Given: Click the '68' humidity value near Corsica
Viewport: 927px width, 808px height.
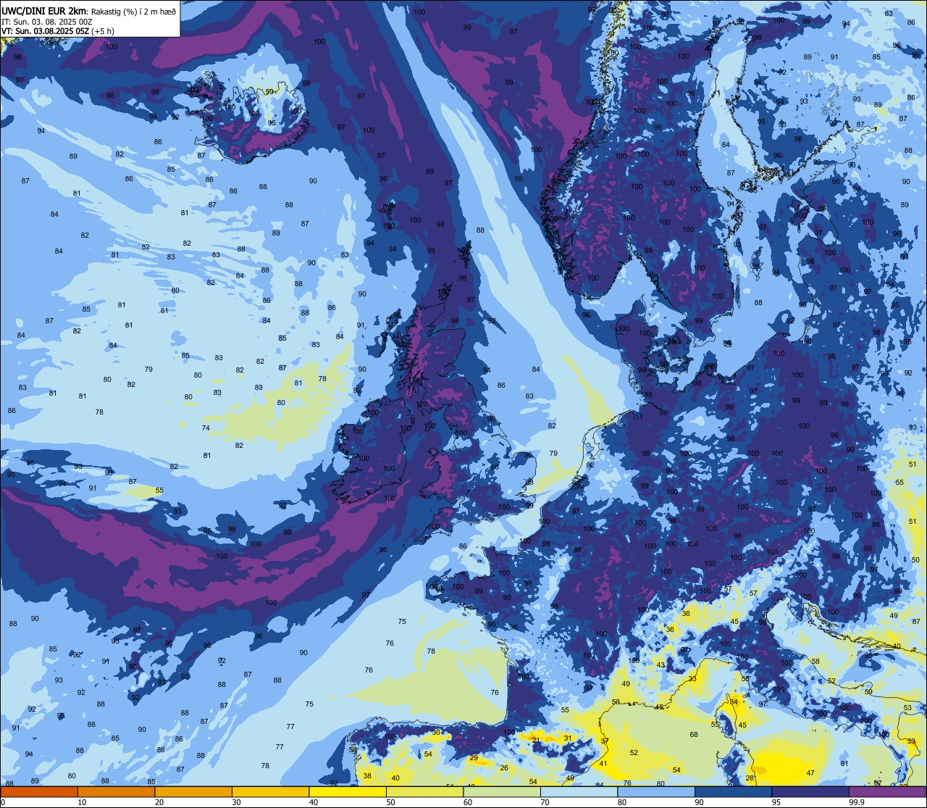Looking at the screenshot, I should click(694, 735).
